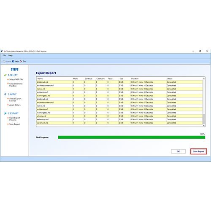The height and width of the screenshot is (211, 211).
Task: Click the 100 % progress value
Action: [202, 134]
